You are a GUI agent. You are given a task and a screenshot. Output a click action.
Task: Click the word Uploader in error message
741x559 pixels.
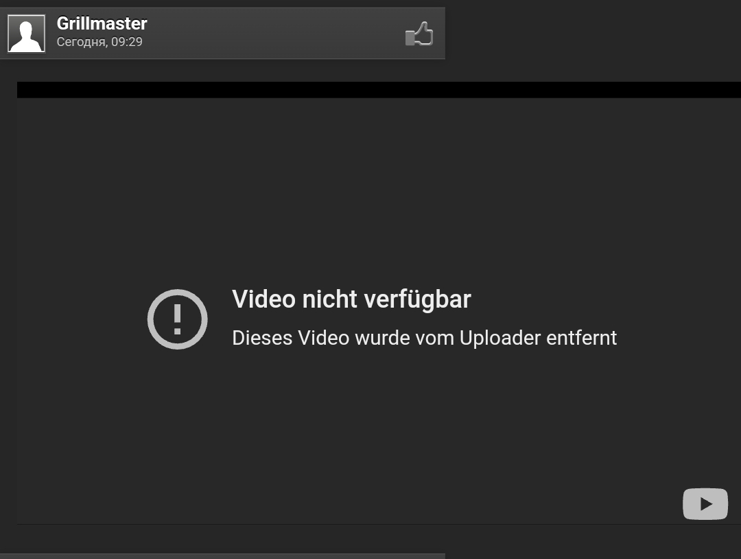500,338
